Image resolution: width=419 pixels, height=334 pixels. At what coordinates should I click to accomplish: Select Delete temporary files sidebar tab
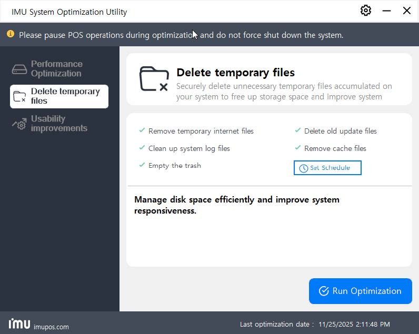(59, 96)
